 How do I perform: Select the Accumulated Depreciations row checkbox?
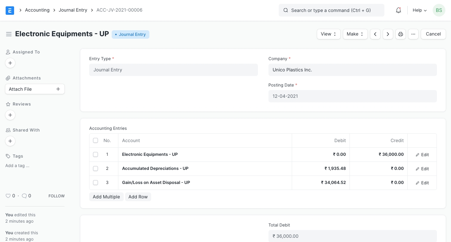click(x=95, y=168)
